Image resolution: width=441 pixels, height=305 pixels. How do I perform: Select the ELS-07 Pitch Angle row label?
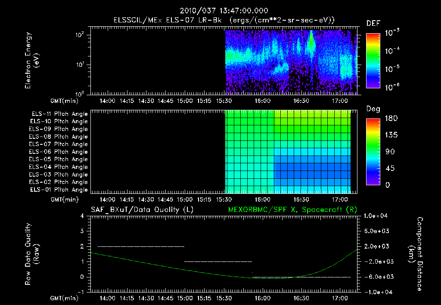coord(59,144)
